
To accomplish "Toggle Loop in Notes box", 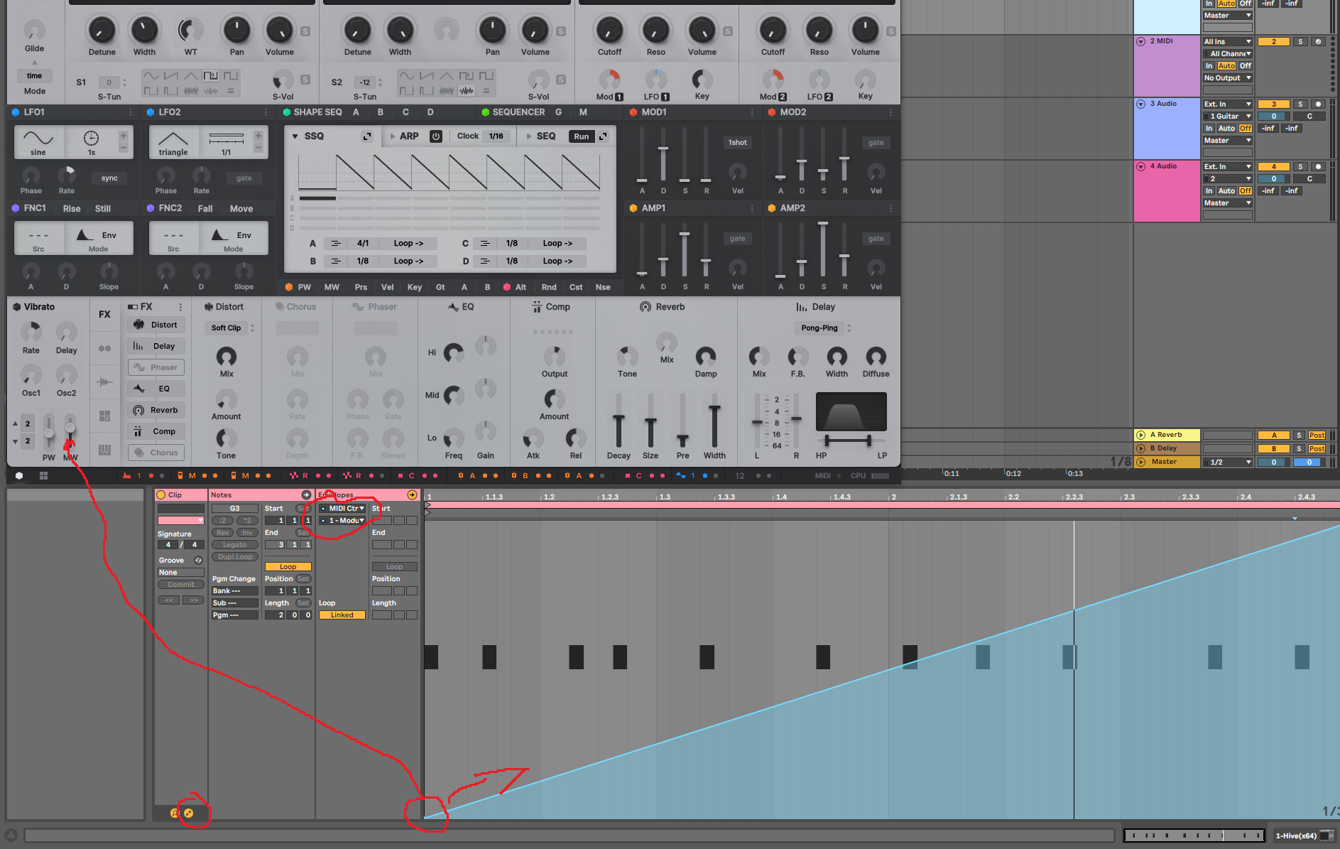I will click(x=288, y=567).
